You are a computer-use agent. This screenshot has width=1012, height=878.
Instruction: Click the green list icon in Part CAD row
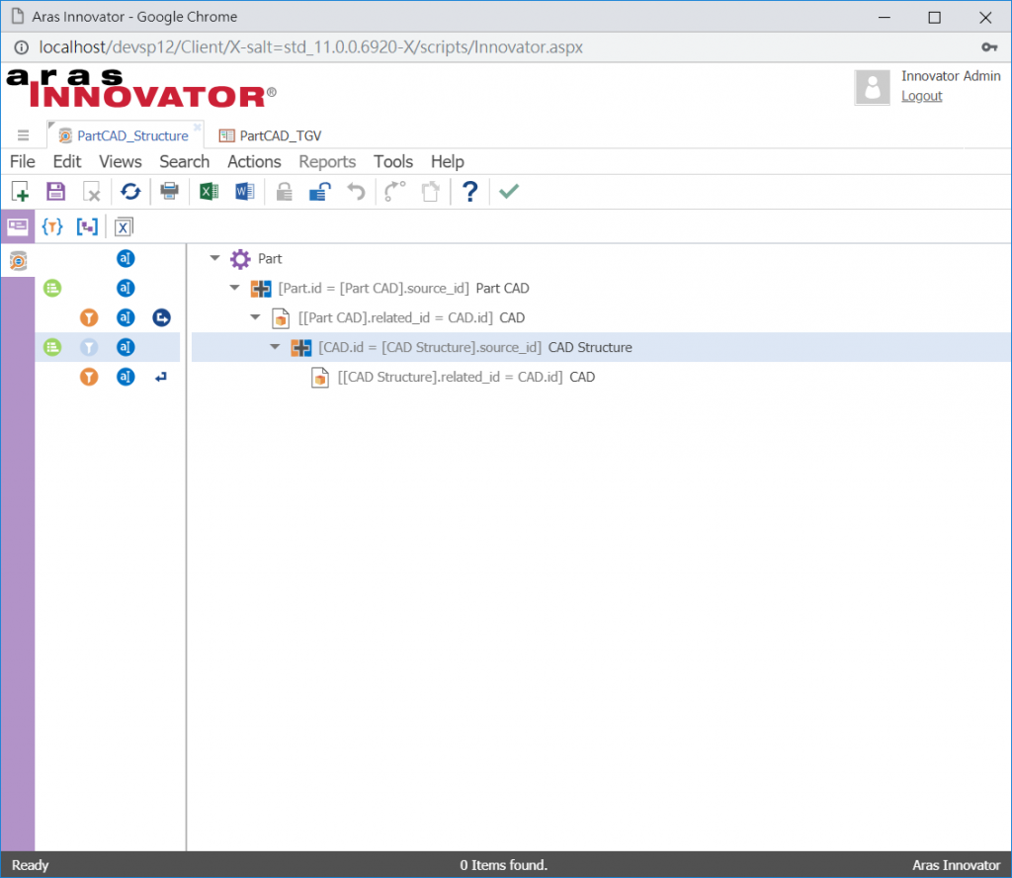[52, 288]
